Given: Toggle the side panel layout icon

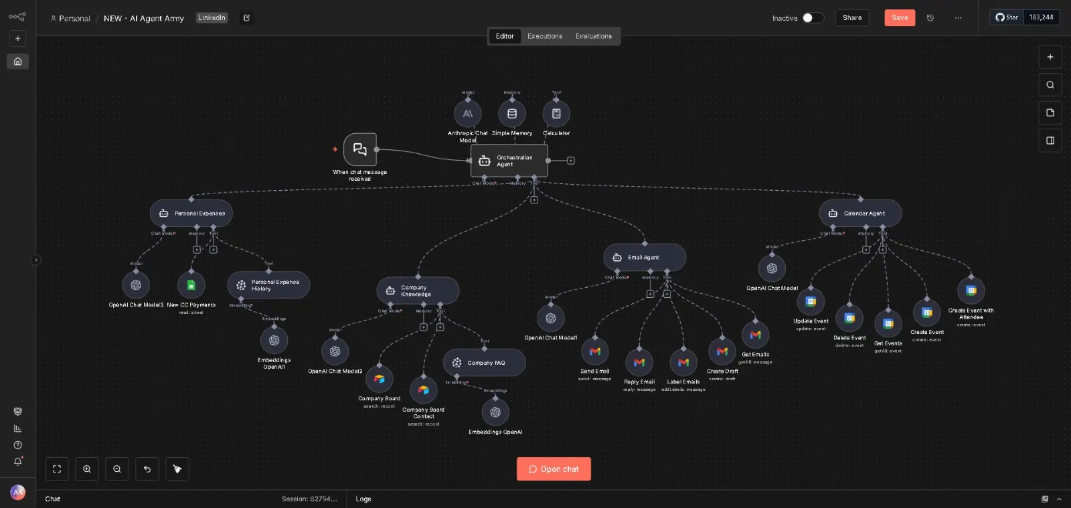Looking at the screenshot, I should click(1050, 141).
